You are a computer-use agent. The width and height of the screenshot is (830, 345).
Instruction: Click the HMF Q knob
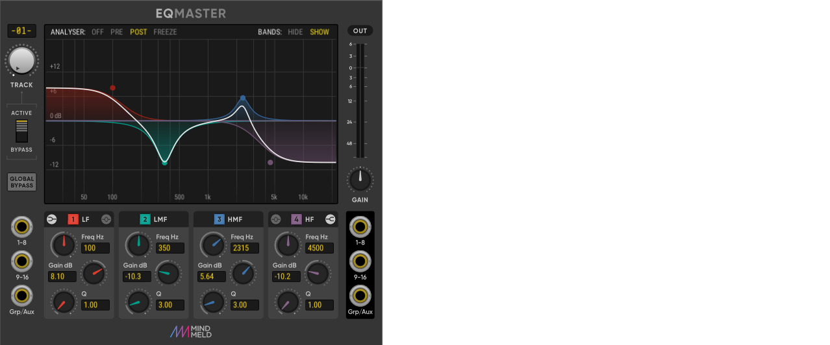pos(212,302)
